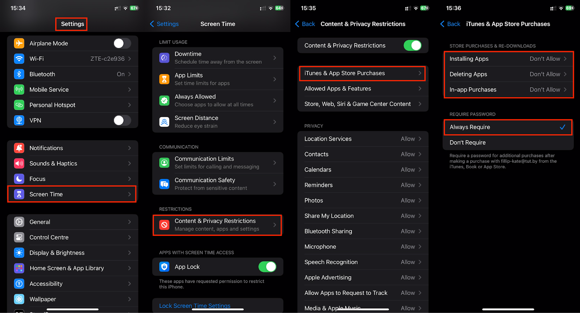Toggle the VPN switch
The height and width of the screenshot is (313, 580).
(122, 120)
